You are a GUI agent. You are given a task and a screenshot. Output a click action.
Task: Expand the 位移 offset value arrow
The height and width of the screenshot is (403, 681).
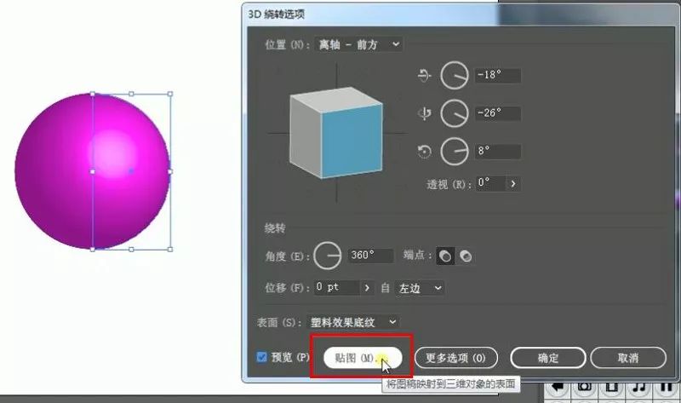[x=367, y=288]
